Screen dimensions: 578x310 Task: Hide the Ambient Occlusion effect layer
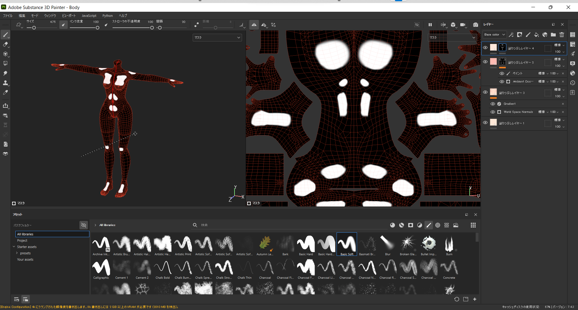coord(502,82)
